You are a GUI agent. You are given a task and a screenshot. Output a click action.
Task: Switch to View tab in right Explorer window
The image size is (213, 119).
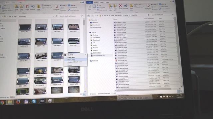coord(107,2)
